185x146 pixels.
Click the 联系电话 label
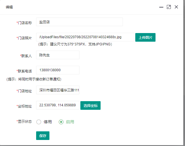pos(25,71)
